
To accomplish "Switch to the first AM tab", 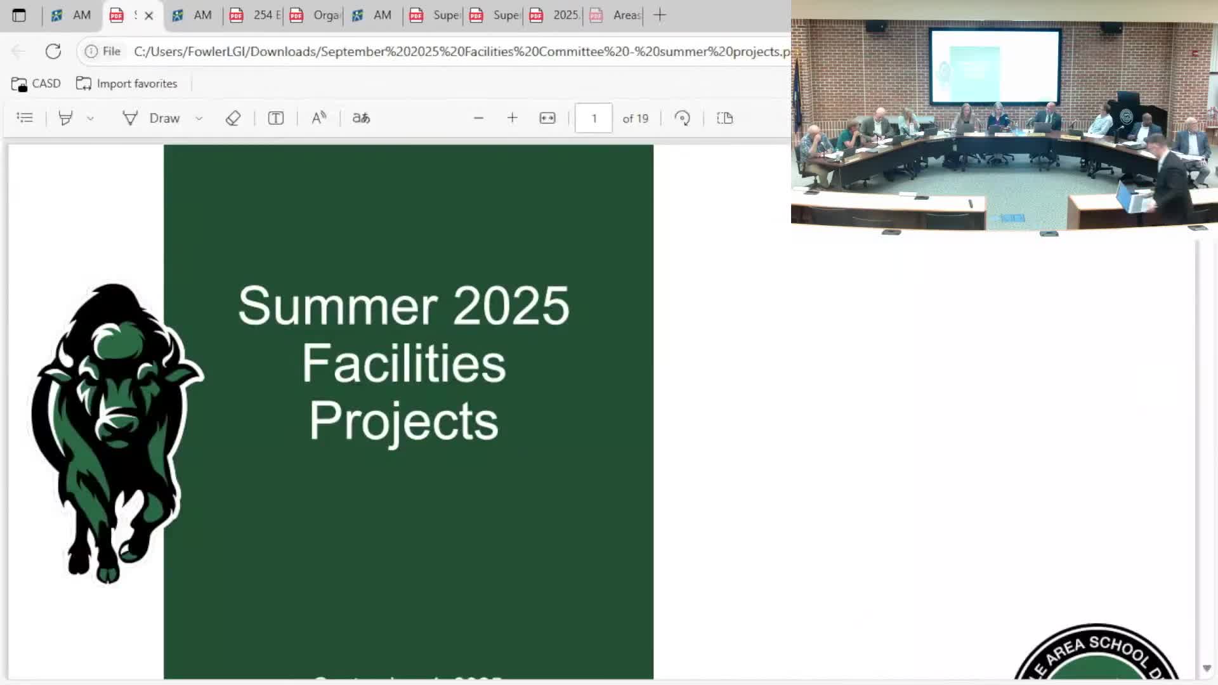I will (71, 15).
